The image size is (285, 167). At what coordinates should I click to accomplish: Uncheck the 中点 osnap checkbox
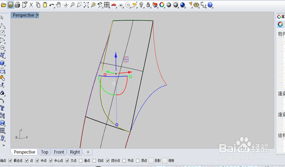pos(37,161)
